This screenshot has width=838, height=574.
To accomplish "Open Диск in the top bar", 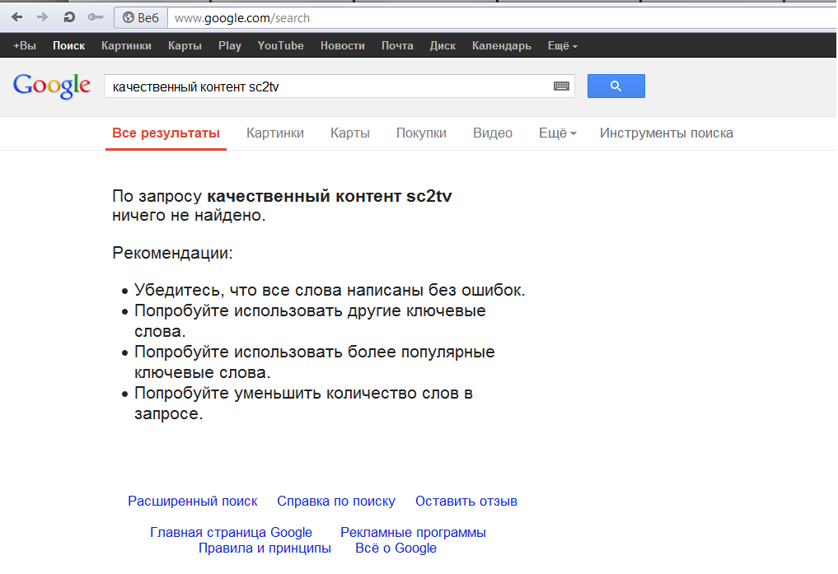I will (442, 46).
